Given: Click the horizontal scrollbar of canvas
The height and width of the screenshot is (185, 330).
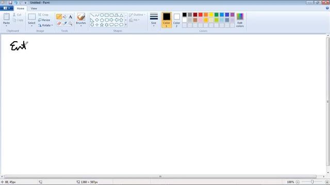Looking at the screenshot, I should click(160, 177).
